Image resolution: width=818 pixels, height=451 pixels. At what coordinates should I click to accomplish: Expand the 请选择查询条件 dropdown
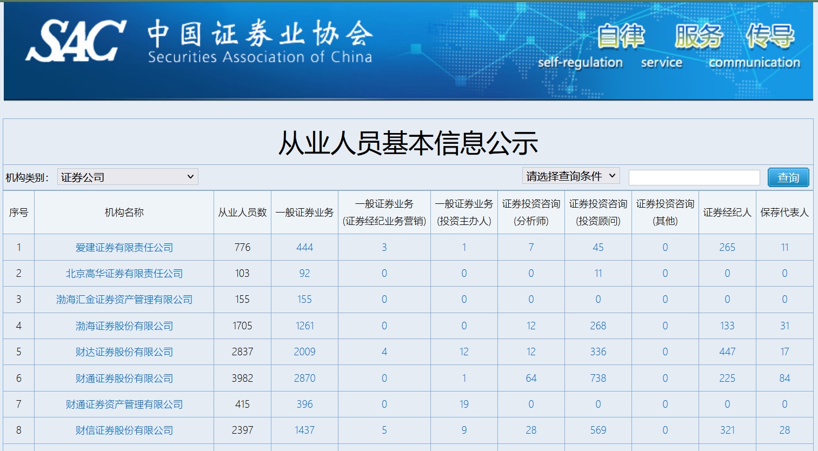point(570,176)
